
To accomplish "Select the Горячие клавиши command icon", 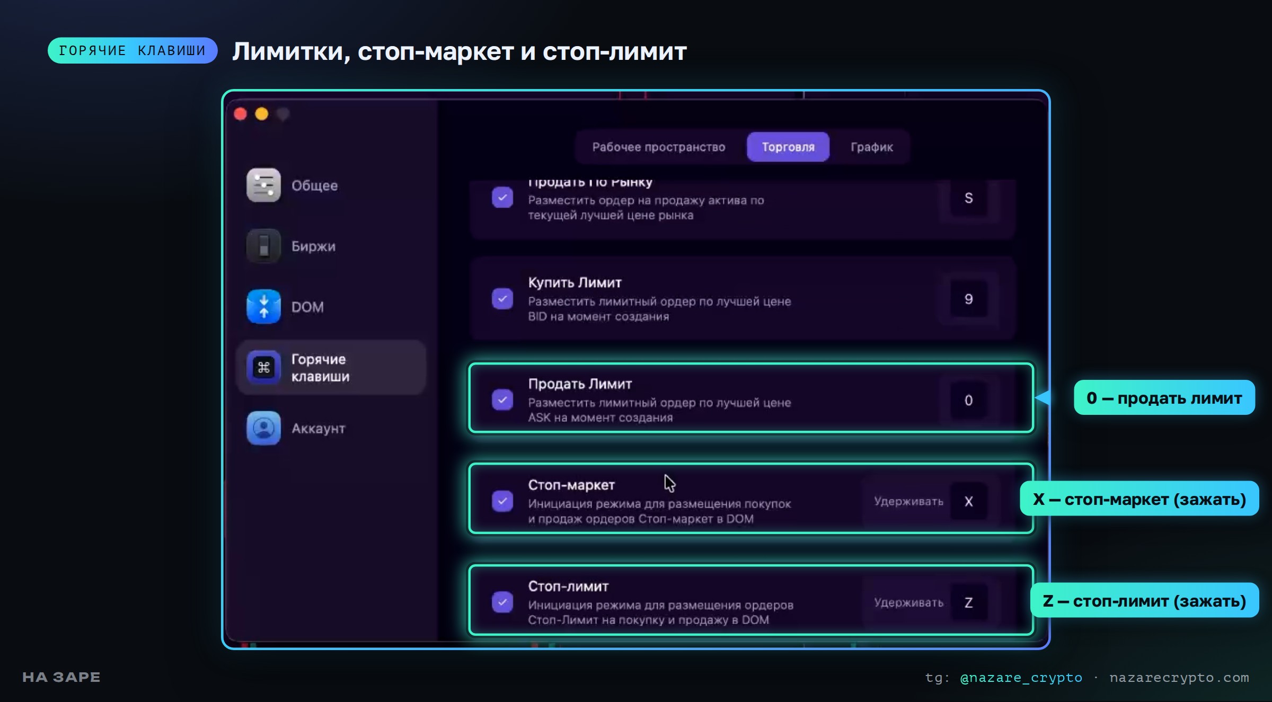I will tap(263, 367).
